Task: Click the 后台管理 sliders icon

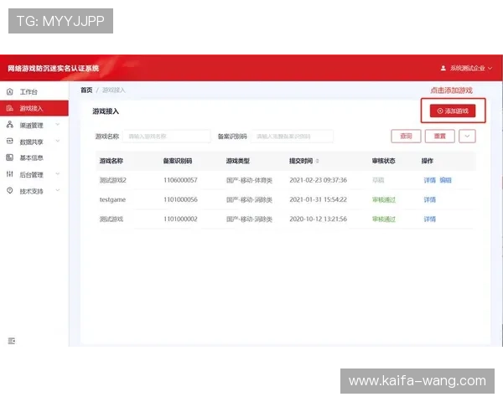Action: pos(10,174)
